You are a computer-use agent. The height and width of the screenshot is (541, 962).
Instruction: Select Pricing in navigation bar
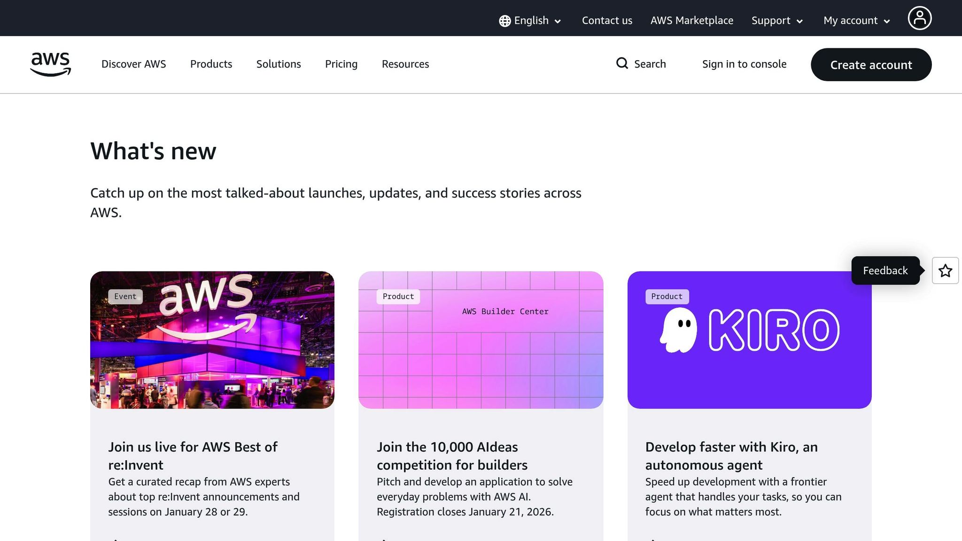pyautogui.click(x=341, y=64)
